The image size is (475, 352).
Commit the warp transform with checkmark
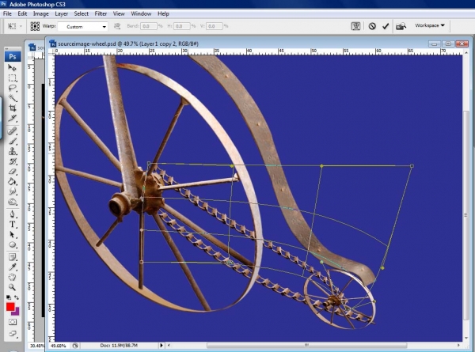pyautogui.click(x=386, y=26)
